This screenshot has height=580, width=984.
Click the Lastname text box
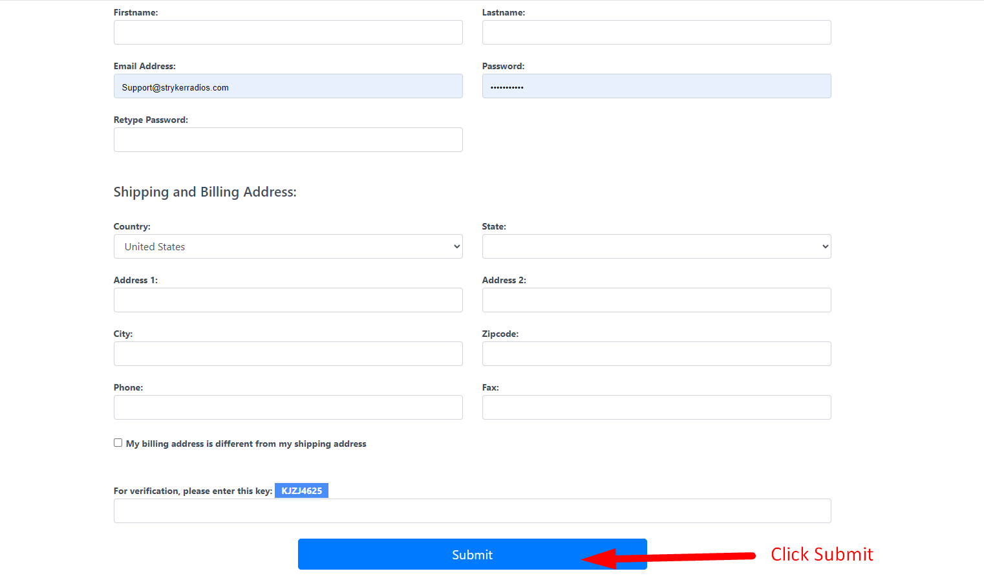pyautogui.click(x=656, y=32)
